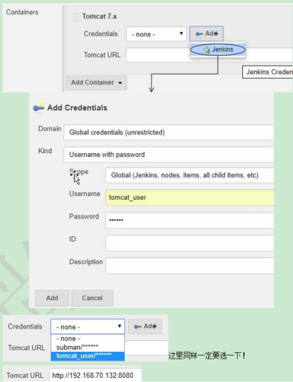Click the lower Add button beside Credentials

(x=145, y=327)
